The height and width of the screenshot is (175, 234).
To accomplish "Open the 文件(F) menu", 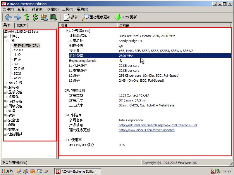I will (8, 9).
